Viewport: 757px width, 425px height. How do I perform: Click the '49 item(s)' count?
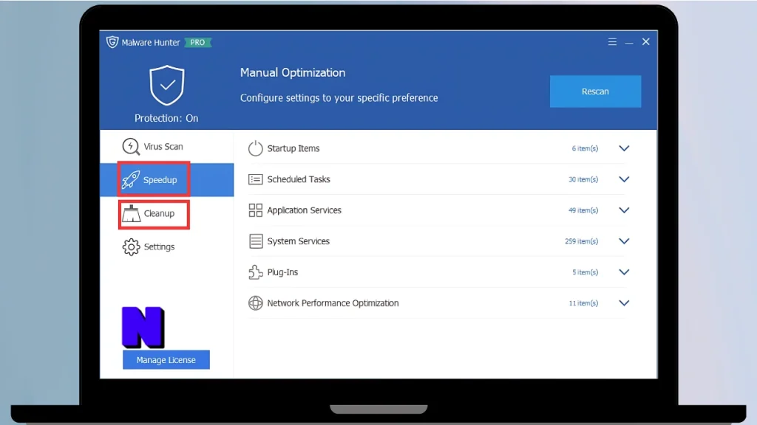coord(583,210)
